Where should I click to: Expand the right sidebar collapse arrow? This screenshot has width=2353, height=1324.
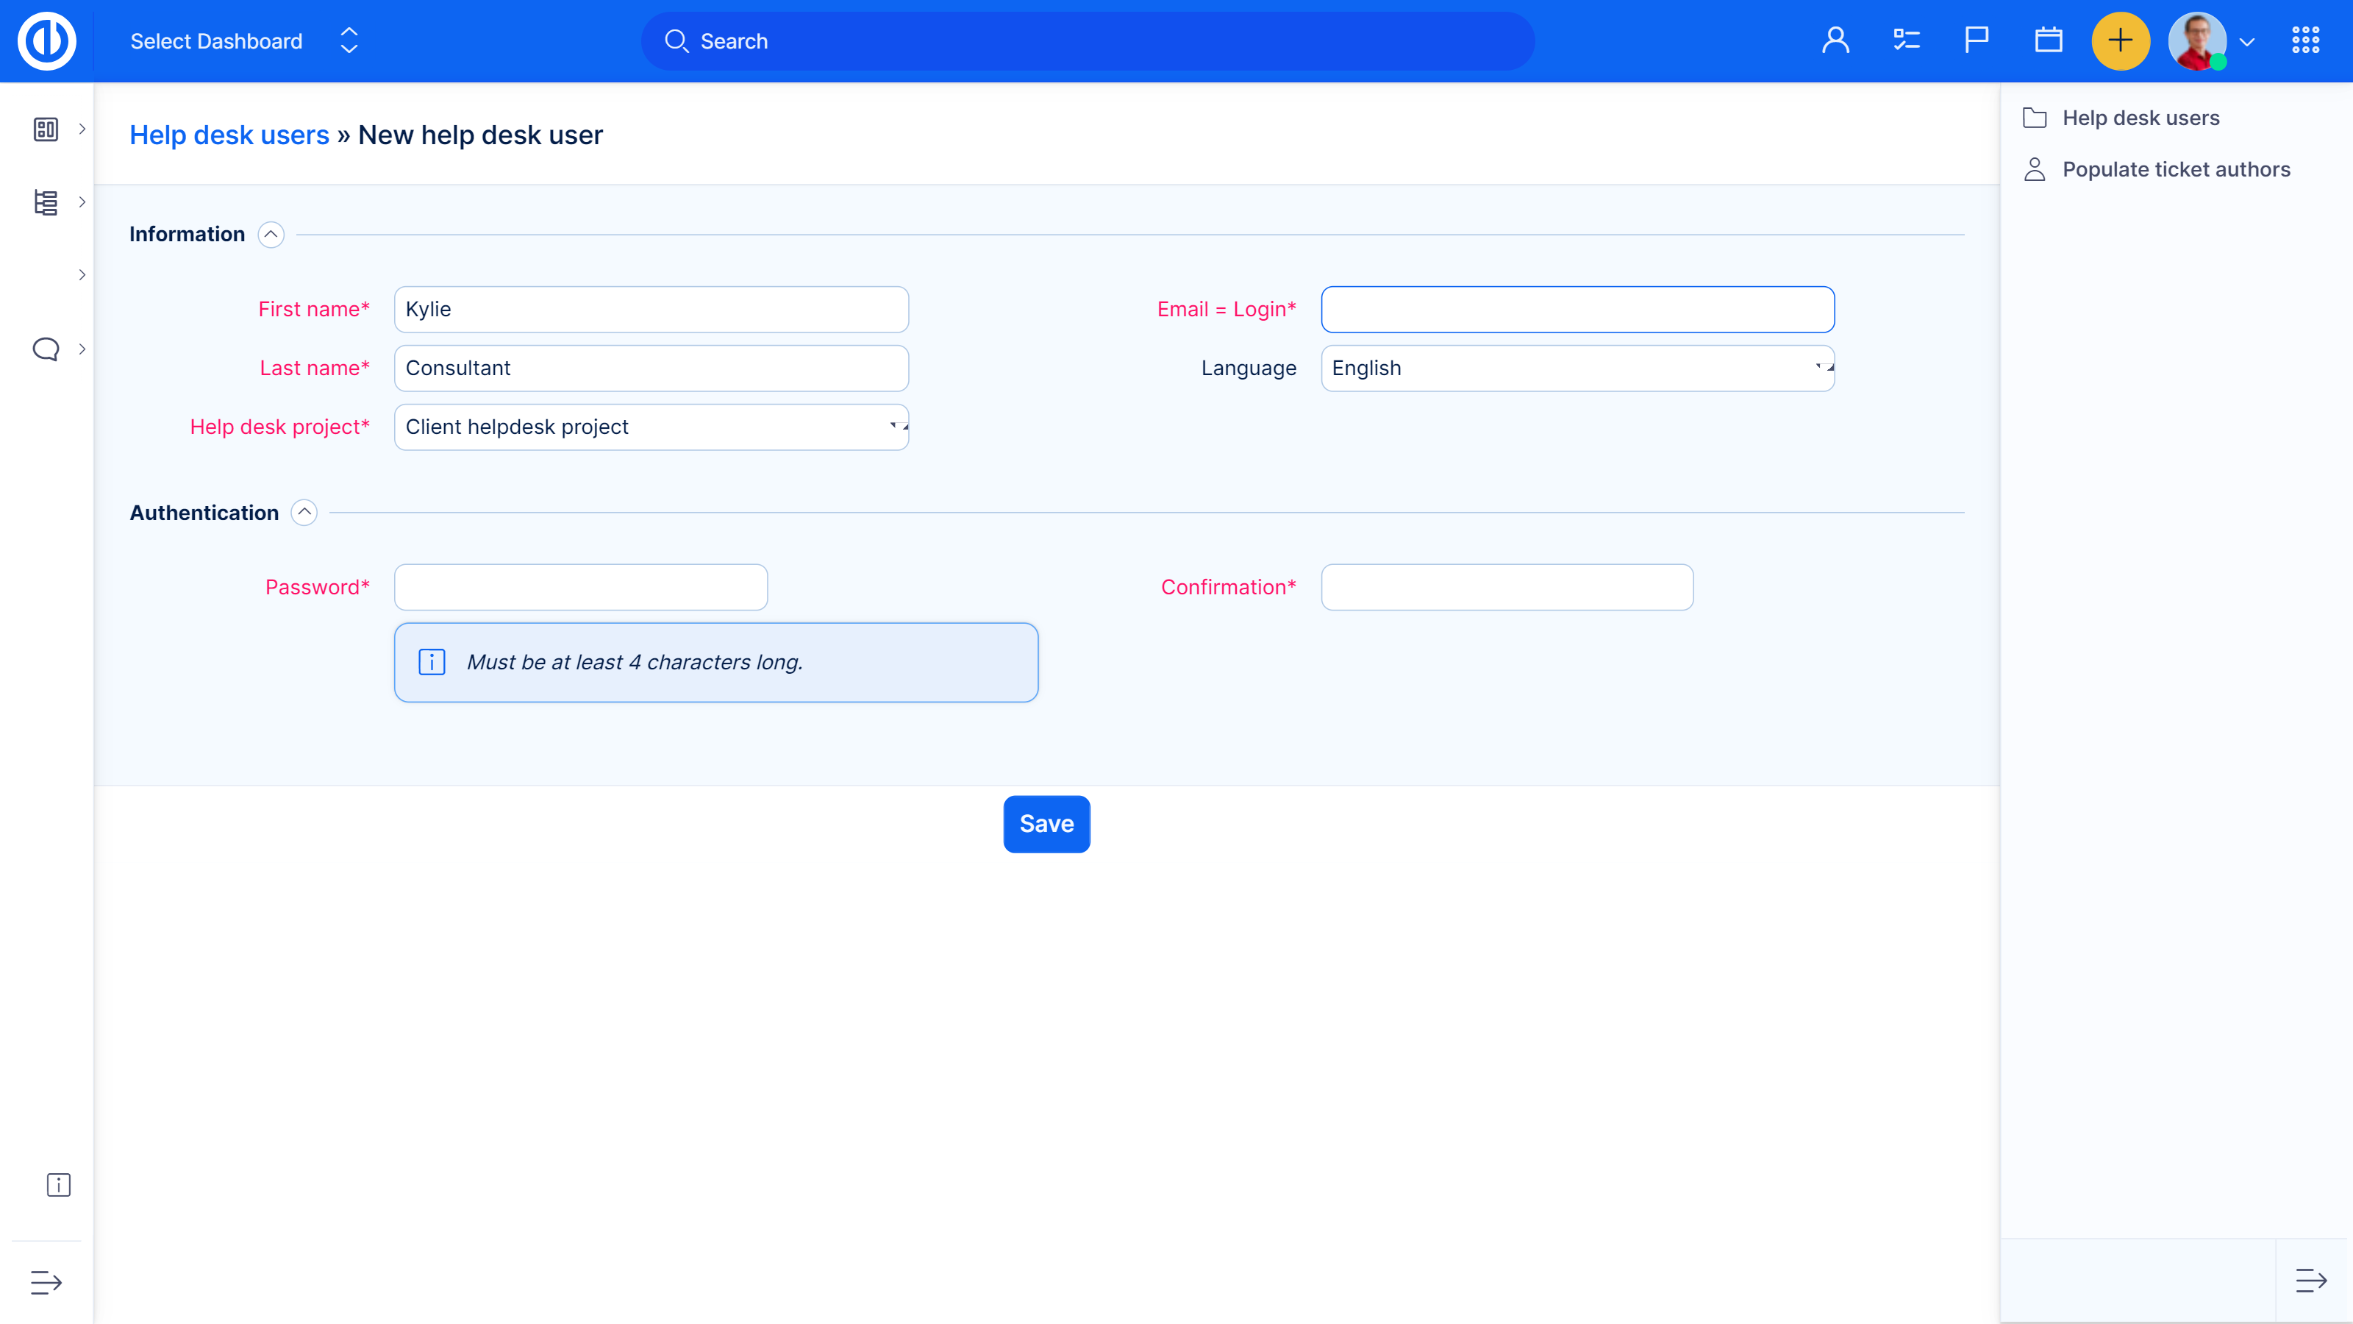pyautogui.click(x=2311, y=1282)
